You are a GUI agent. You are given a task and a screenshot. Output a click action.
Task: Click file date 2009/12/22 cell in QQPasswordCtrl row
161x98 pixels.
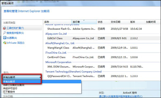pos(119,76)
